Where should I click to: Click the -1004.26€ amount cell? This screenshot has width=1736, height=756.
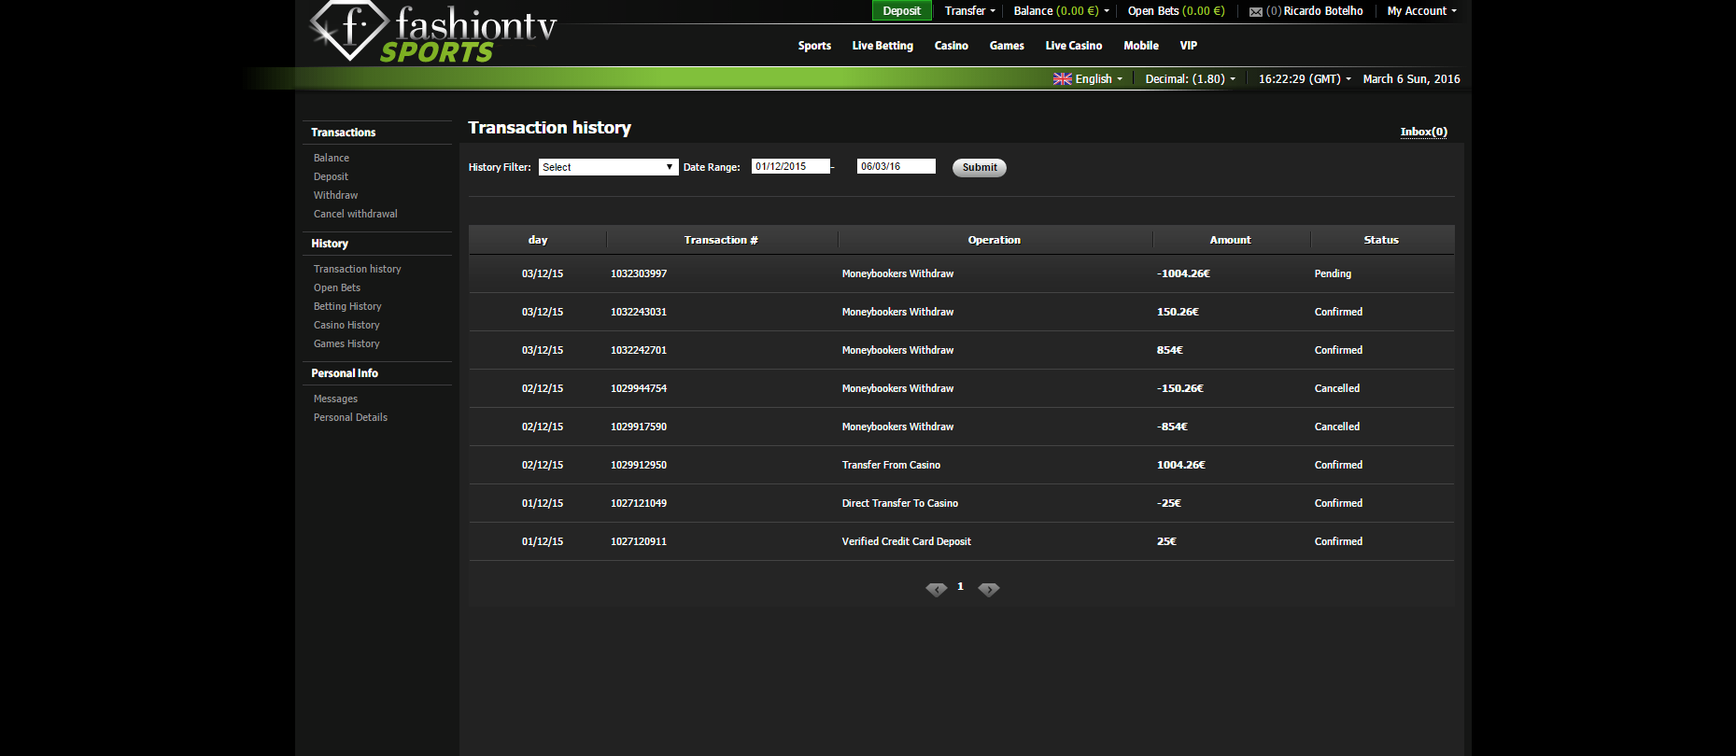coord(1183,273)
